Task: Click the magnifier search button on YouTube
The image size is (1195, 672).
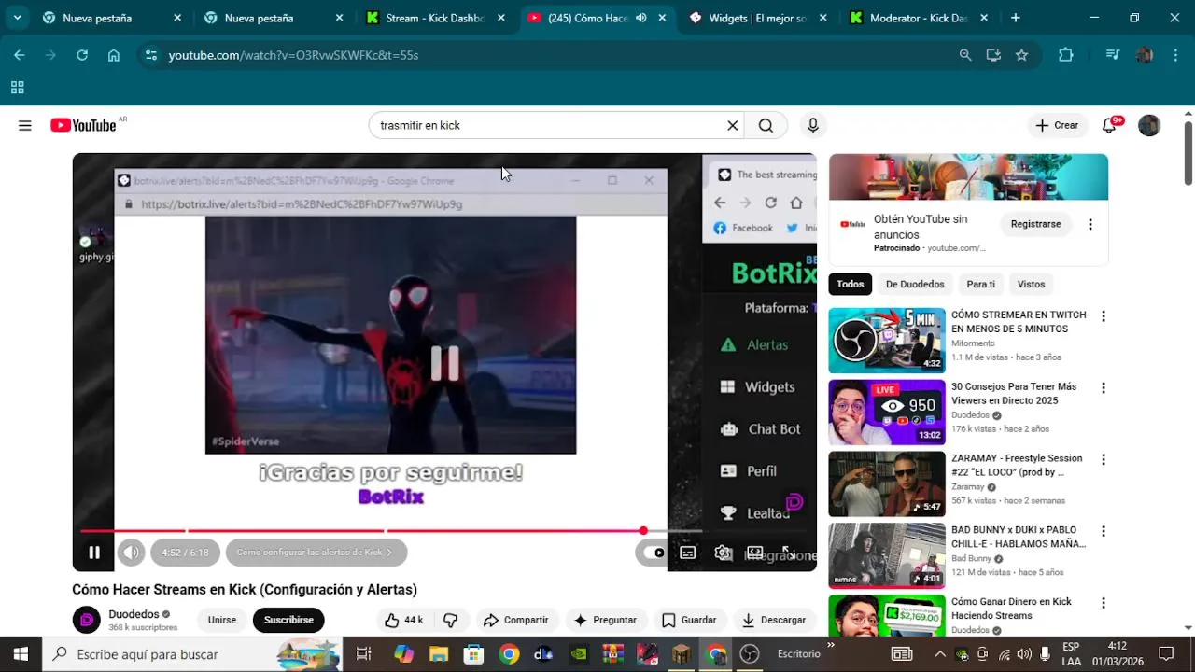Action: 766,126
